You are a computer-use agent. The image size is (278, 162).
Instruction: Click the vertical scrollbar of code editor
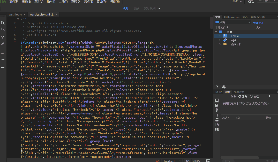pyautogui.click(x=211, y=23)
